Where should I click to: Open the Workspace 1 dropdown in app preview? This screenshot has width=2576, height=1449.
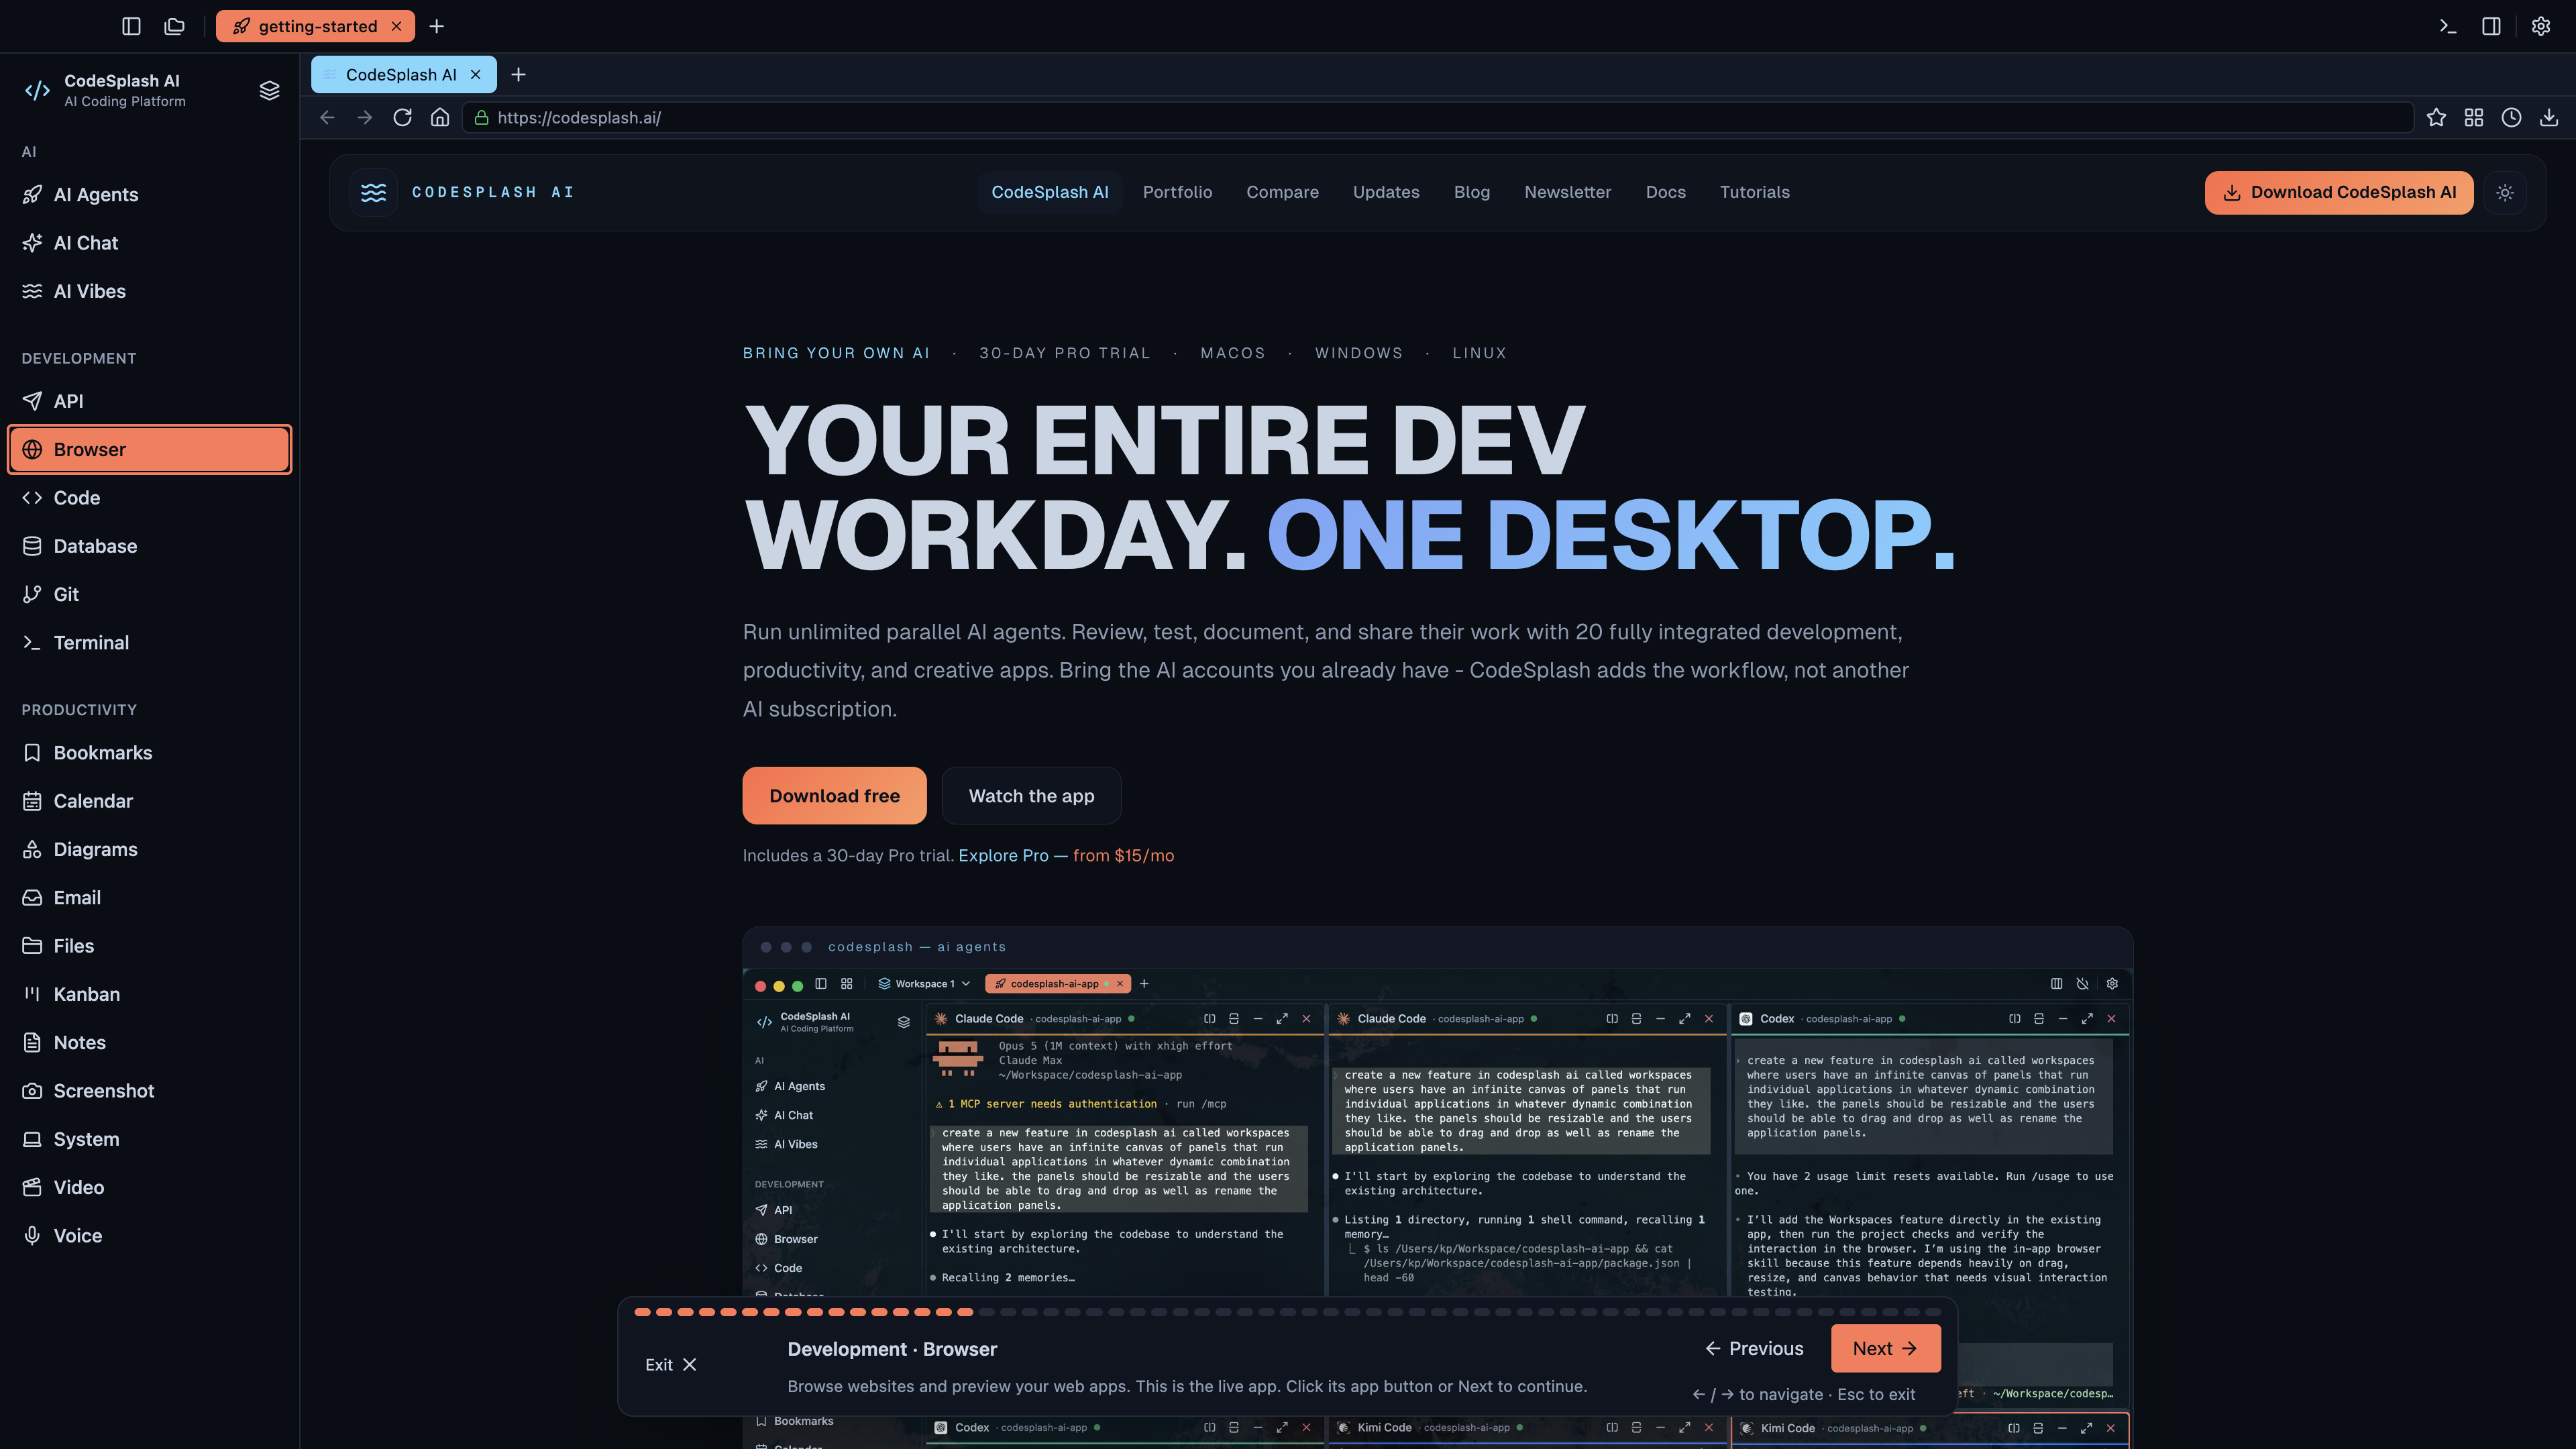(x=924, y=983)
